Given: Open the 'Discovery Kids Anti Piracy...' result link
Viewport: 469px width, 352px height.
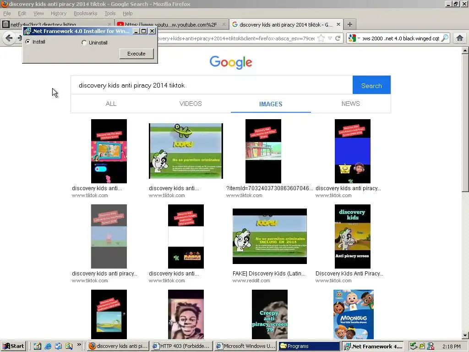Looking at the screenshot, I should tap(349, 273).
